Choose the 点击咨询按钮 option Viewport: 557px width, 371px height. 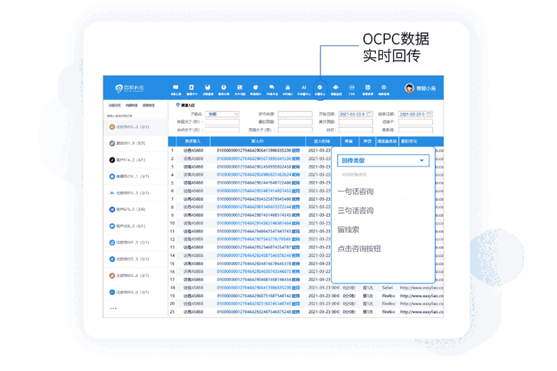point(359,248)
